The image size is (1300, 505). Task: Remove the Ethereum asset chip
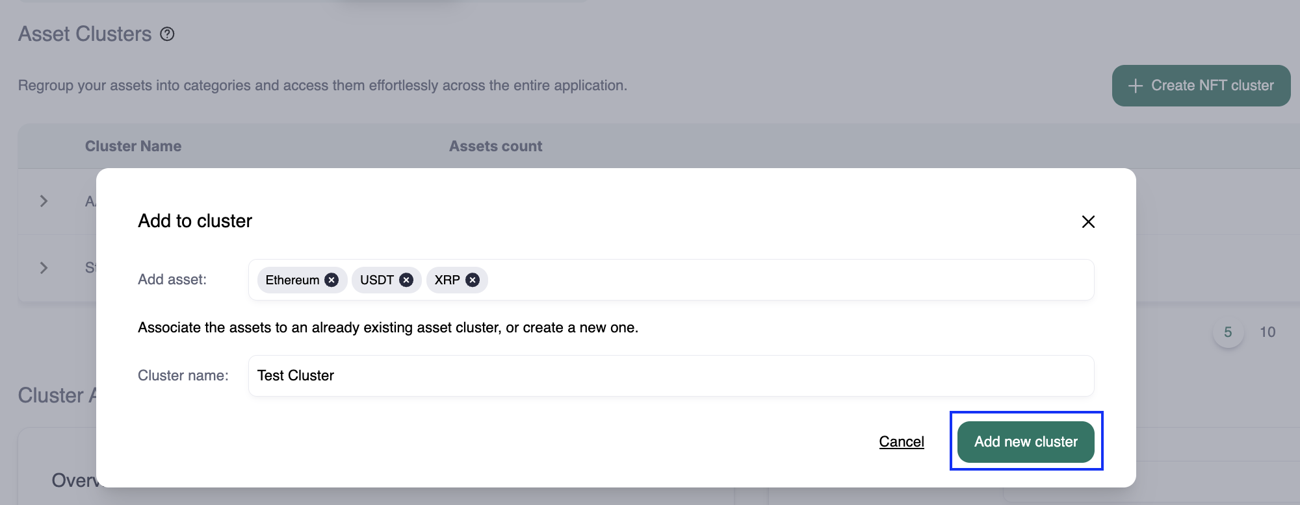[331, 280]
